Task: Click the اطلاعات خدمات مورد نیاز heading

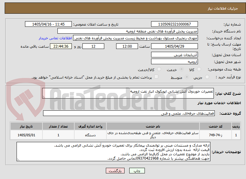Action: coord(219,103)
